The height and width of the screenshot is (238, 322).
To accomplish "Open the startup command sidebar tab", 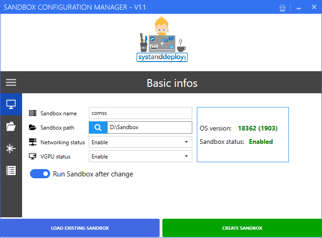I will (11, 148).
